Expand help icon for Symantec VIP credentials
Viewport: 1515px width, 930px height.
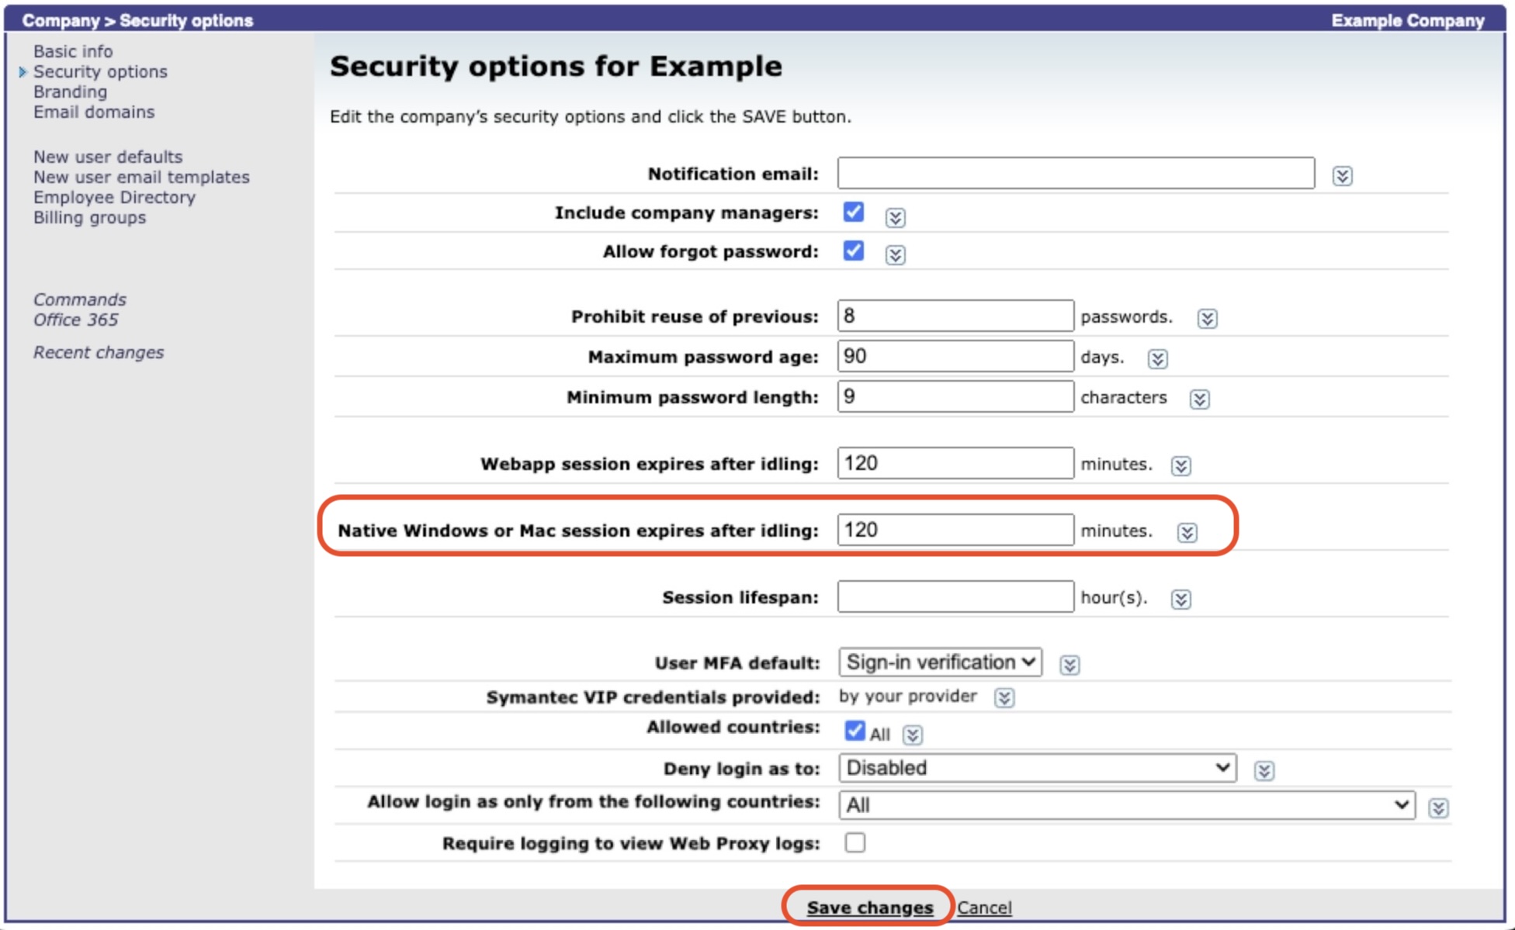1004,697
